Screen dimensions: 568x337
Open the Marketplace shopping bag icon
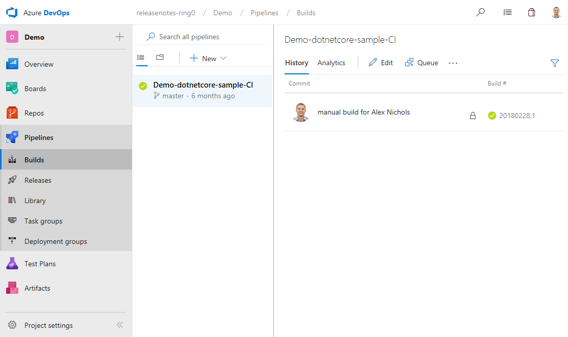click(x=531, y=12)
